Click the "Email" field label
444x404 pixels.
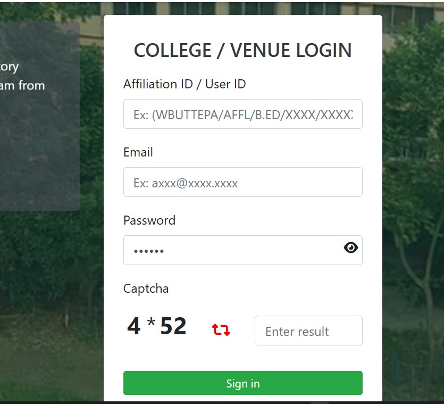pos(138,152)
